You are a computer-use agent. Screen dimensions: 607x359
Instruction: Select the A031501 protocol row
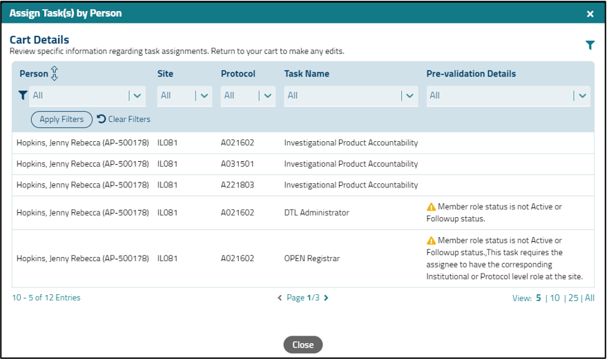tap(237, 164)
